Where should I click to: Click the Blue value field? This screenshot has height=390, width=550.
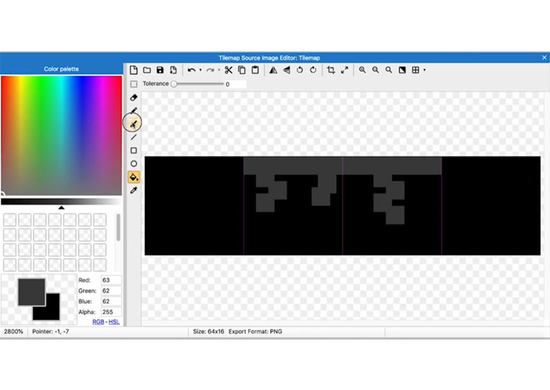(x=111, y=301)
